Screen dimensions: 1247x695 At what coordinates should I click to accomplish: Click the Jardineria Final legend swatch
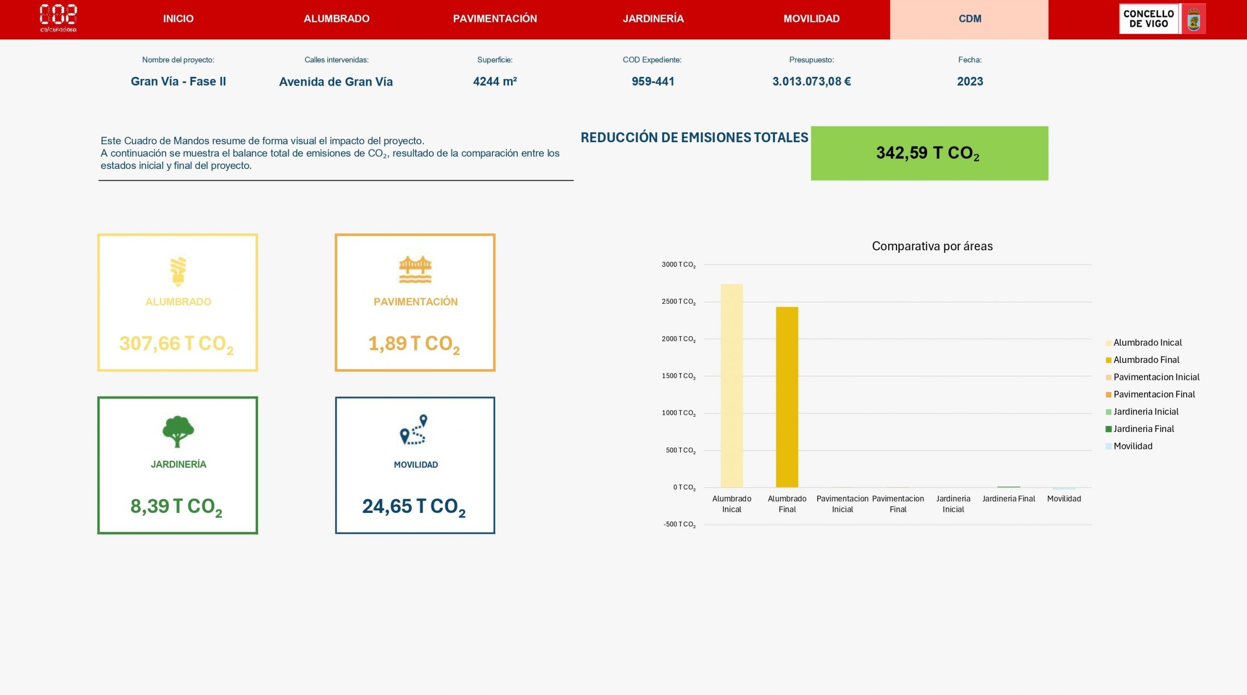(1108, 429)
